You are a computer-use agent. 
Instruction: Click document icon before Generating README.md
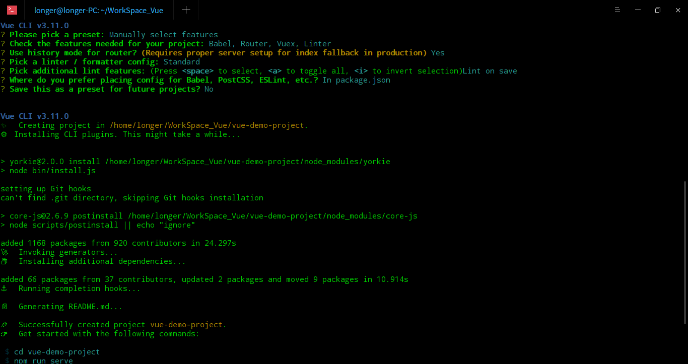(4, 307)
